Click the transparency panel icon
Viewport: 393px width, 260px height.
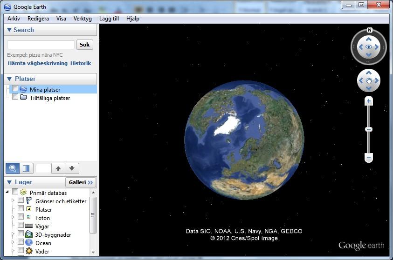[26, 168]
